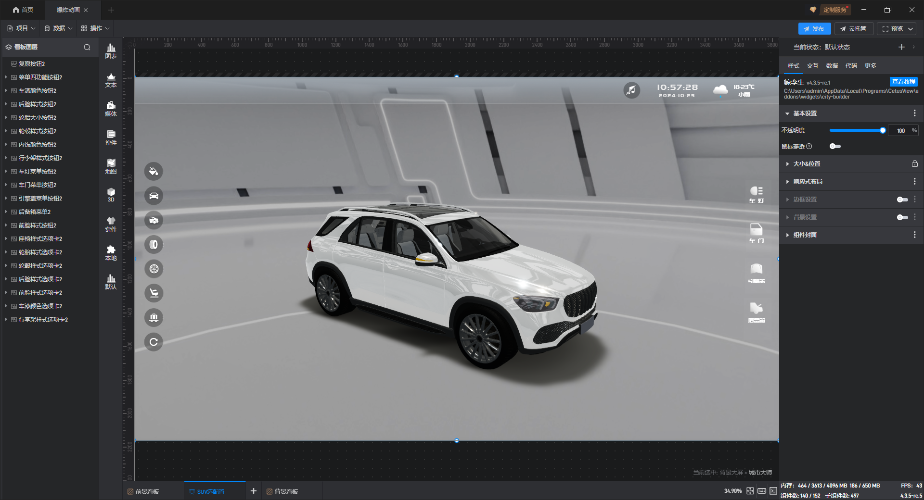Viewport: 924px width, 500px height.
Task: Open the 查看教程 tutorial link
Action: click(x=903, y=82)
